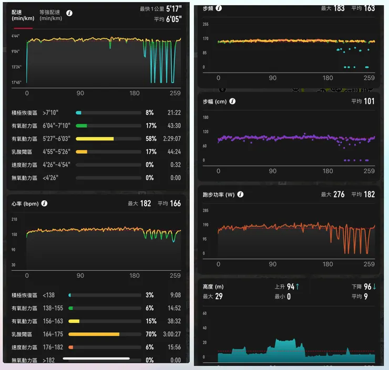Open info icon next to 心率 (bpm)
This screenshot has width=389, height=370.
pyautogui.click(x=44, y=203)
